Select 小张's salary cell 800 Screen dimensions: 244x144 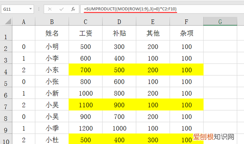(85, 81)
